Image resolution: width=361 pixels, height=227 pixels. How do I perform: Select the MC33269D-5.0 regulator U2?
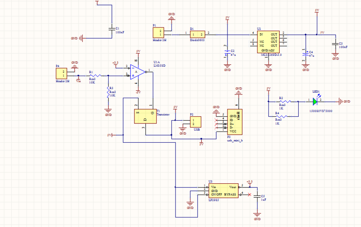pos(268,43)
